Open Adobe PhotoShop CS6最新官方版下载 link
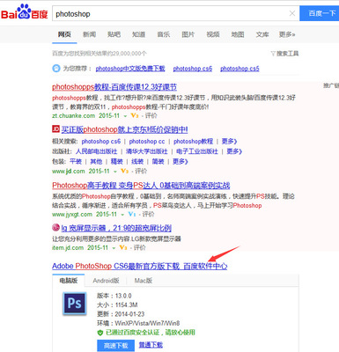This screenshot has width=339, height=352. (x=140, y=266)
